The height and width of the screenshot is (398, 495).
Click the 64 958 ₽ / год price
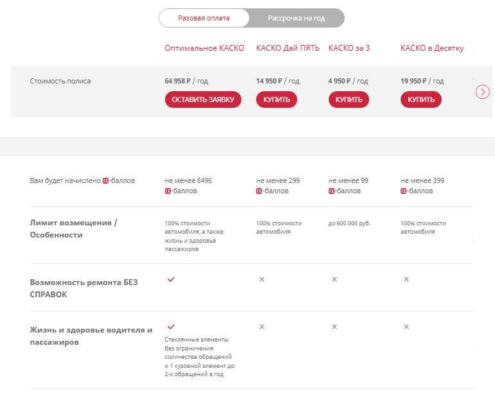(x=186, y=82)
